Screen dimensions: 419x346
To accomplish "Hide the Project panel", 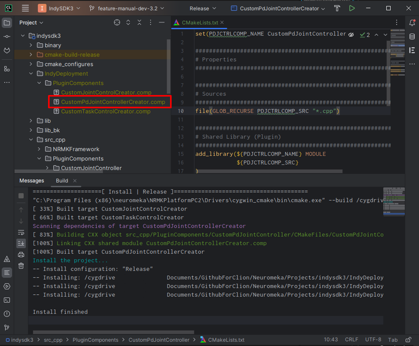I will [x=161, y=22].
